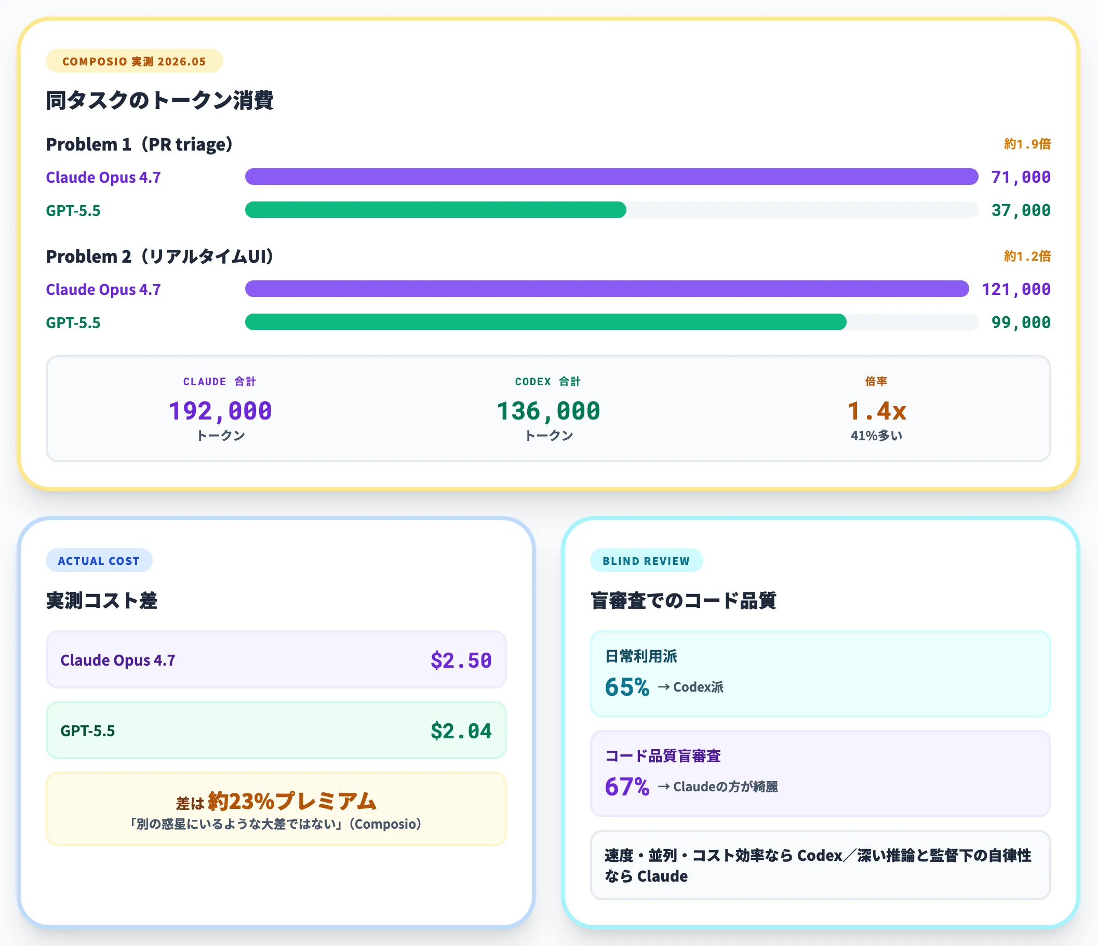The width and height of the screenshot is (1097, 946).
Task: Click the $2.04 cost value
Action: click(x=461, y=731)
